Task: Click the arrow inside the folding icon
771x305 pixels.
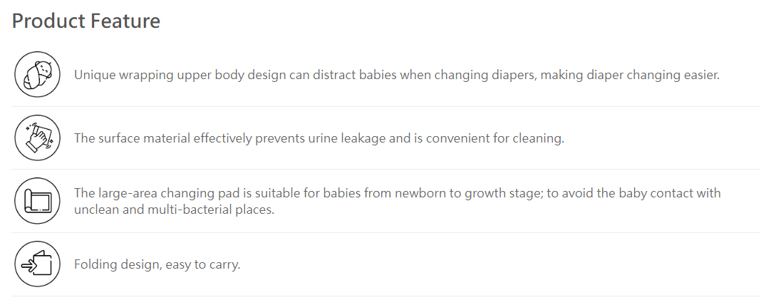Action: pyautogui.click(x=29, y=266)
